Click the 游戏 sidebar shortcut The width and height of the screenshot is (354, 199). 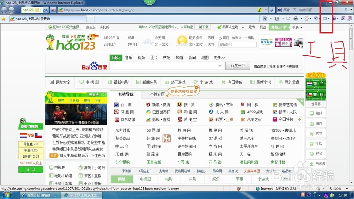(316, 124)
